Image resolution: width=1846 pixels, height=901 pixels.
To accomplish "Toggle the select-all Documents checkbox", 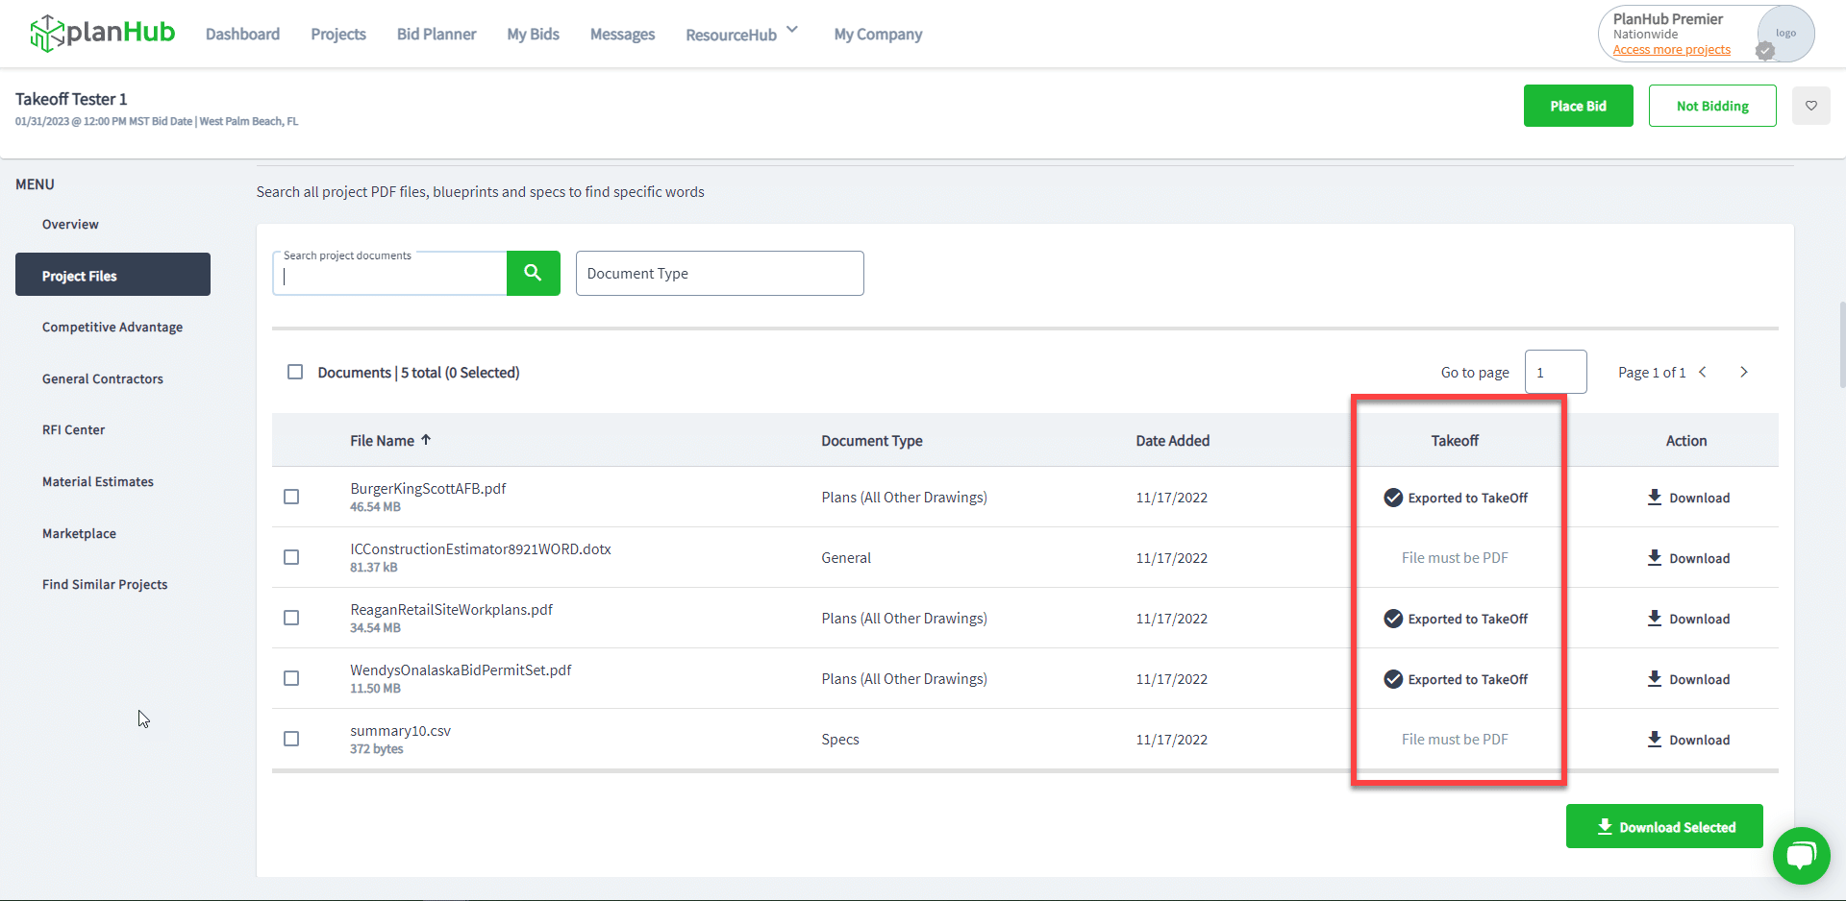I will 295,372.
